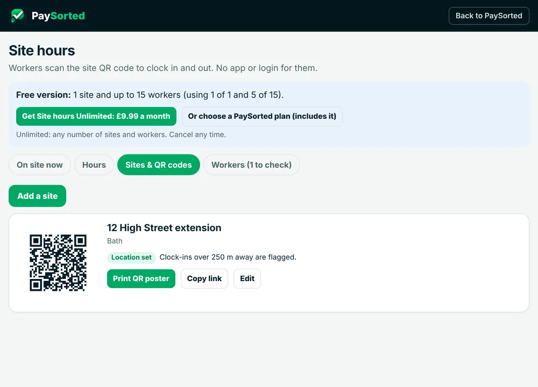Get Site hours Unlimited for £9.99 a month
This screenshot has width=538, height=387.
pyautogui.click(x=96, y=116)
